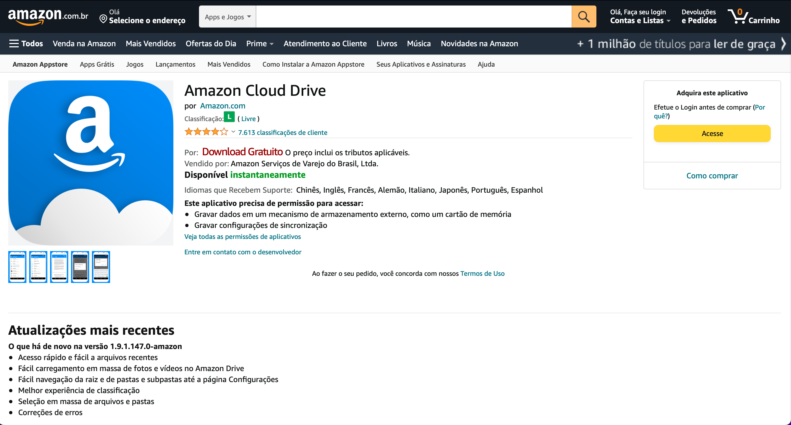Open the Jogos tab
This screenshot has width=791, height=425.
(135, 64)
